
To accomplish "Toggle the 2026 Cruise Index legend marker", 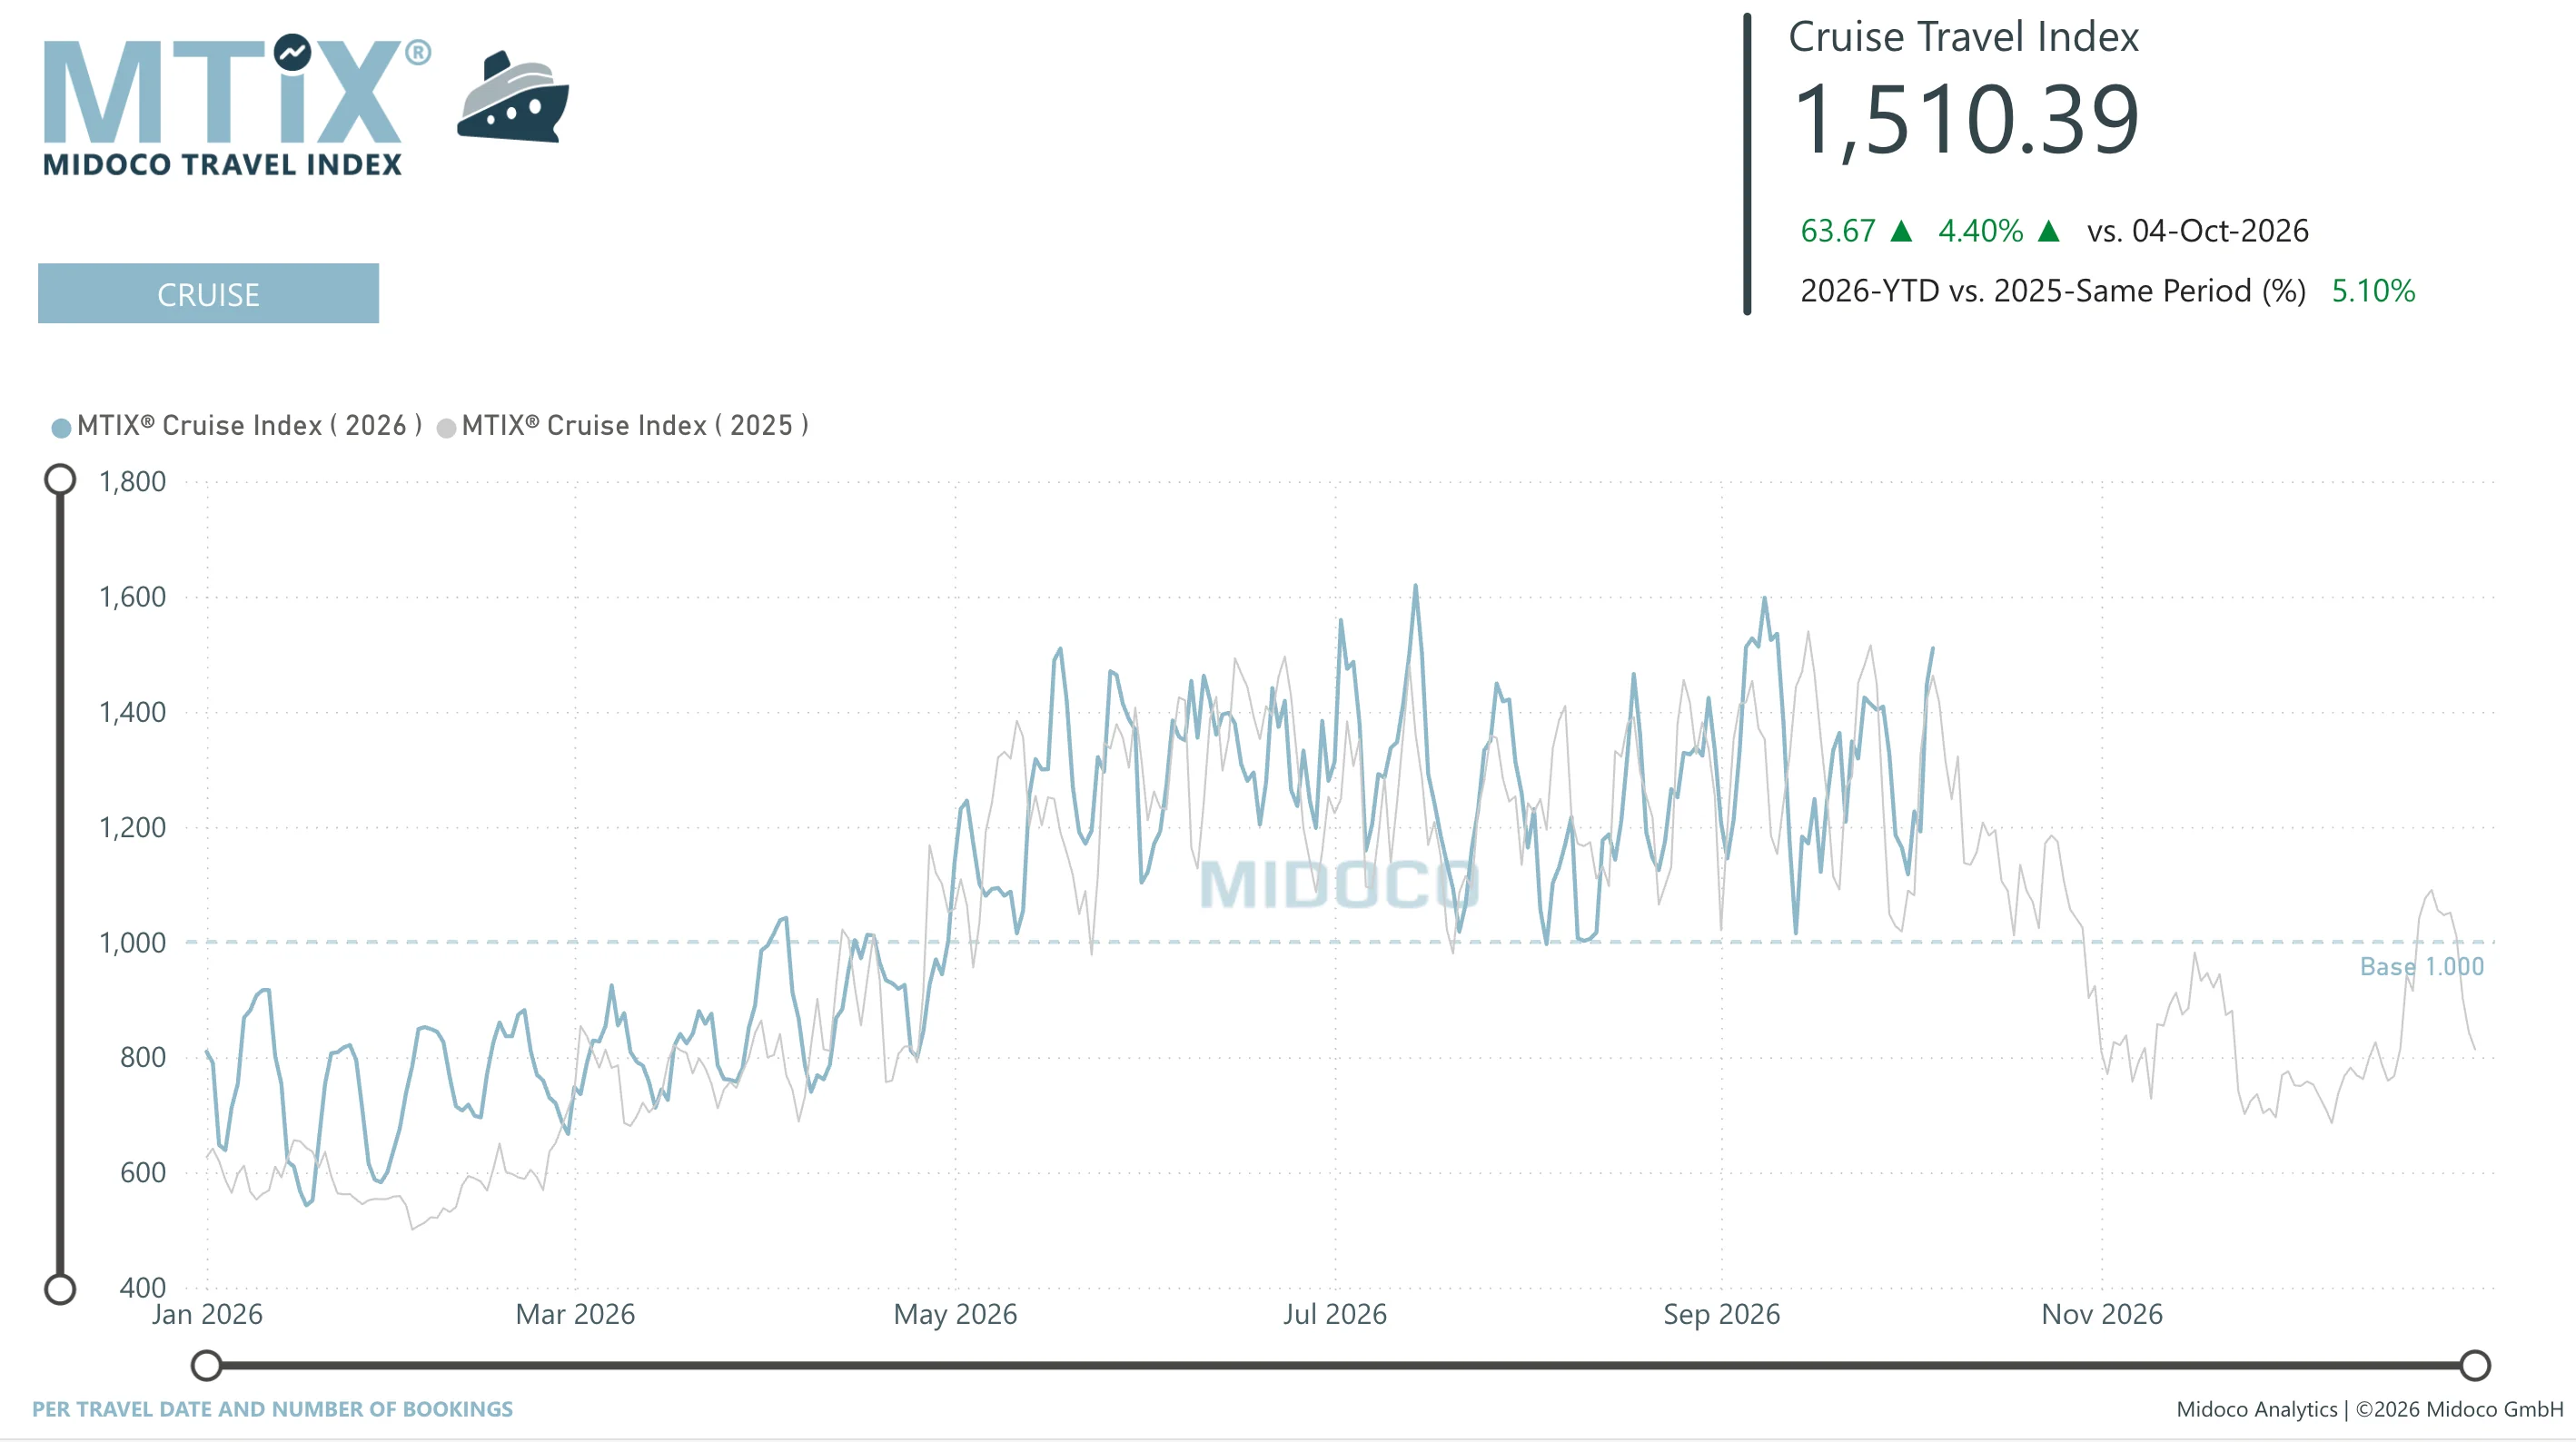I will [61, 428].
